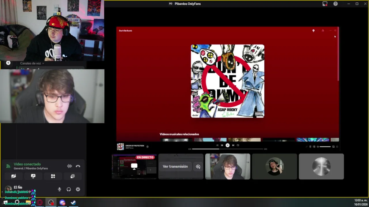
Task: Click the white round icon in red header
Action: pos(313,30)
